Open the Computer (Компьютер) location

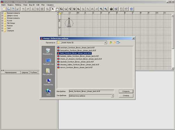coord(48,82)
